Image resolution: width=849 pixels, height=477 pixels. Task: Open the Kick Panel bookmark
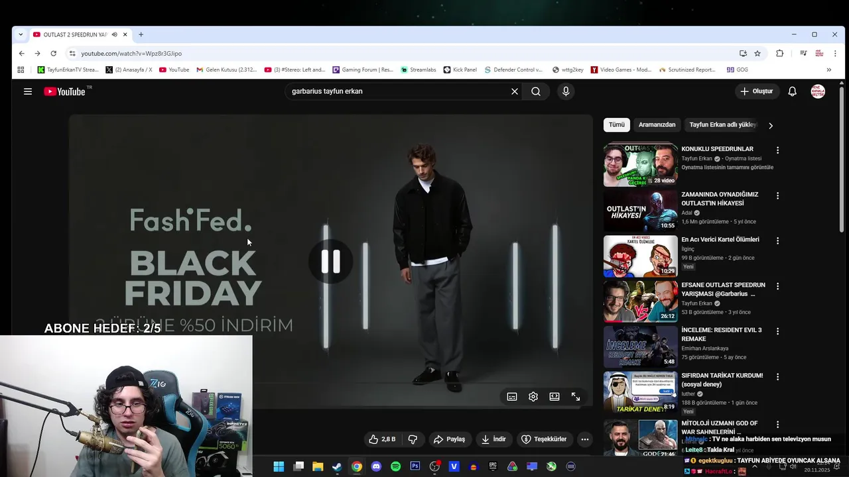pyautogui.click(x=460, y=70)
